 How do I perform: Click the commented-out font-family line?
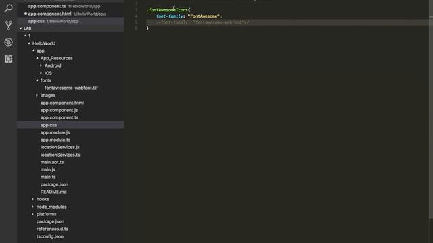[202, 22]
